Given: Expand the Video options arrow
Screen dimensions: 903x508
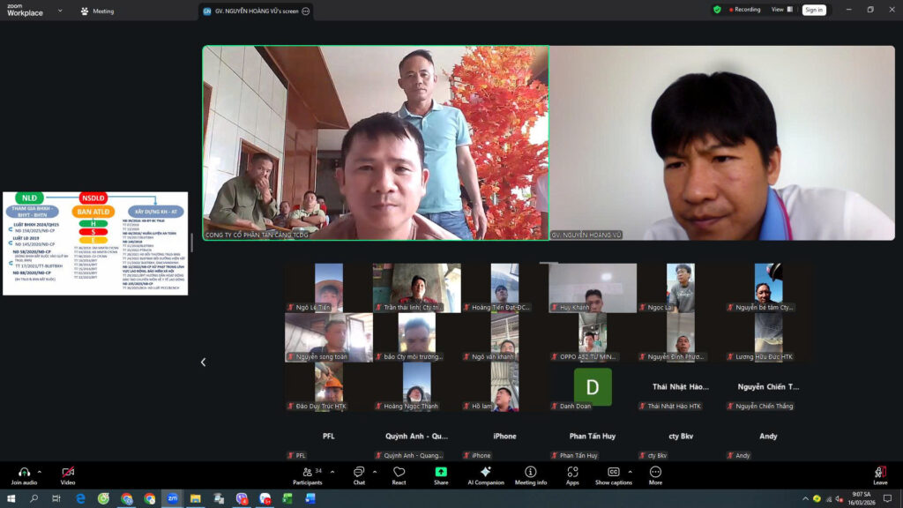Looking at the screenshot, I should (83, 472).
